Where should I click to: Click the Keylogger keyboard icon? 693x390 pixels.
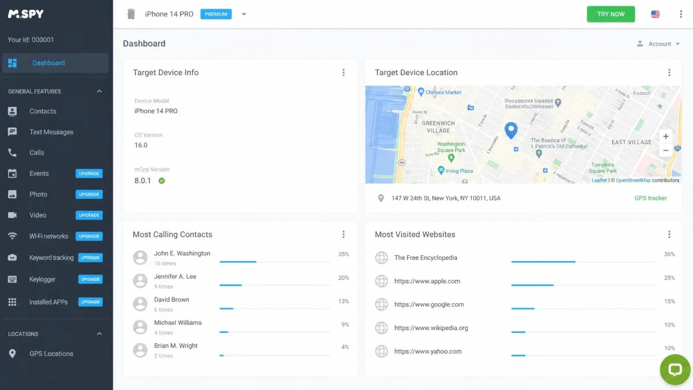pyautogui.click(x=12, y=279)
